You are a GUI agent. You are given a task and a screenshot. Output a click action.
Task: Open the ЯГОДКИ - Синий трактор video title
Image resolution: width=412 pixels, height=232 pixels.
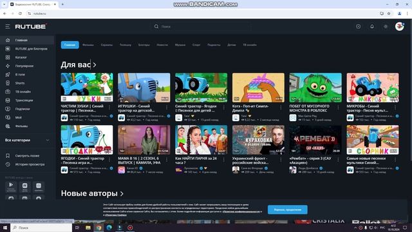[x=82, y=160]
